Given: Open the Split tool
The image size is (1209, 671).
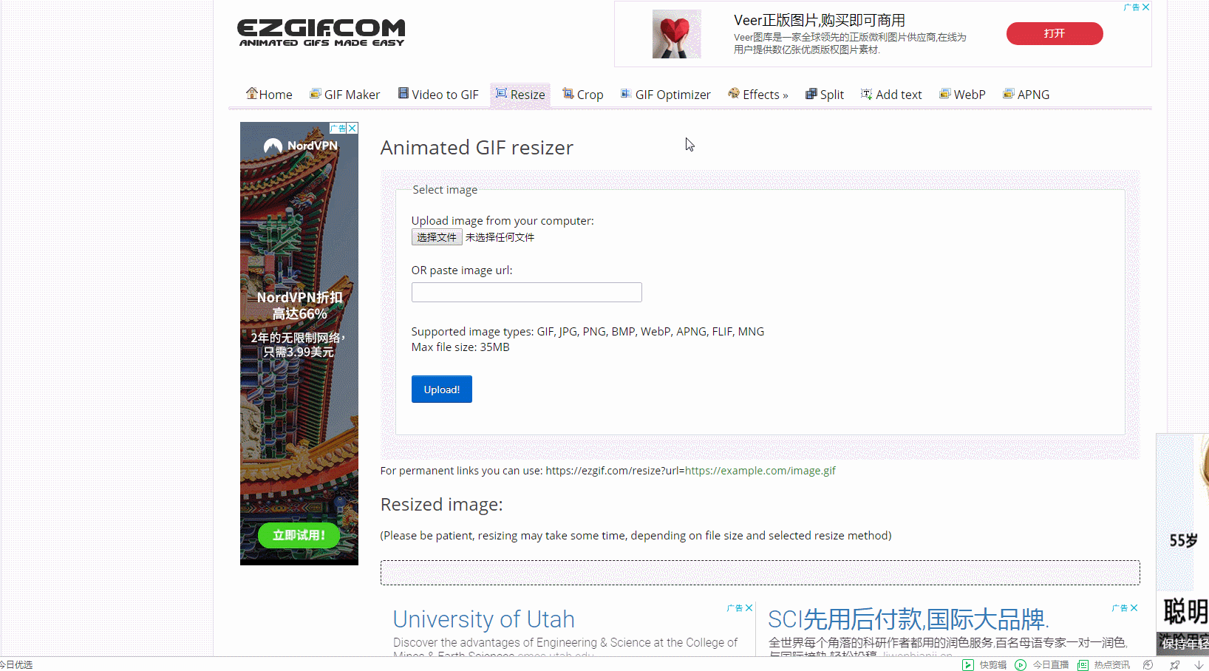Looking at the screenshot, I should pyautogui.click(x=825, y=94).
